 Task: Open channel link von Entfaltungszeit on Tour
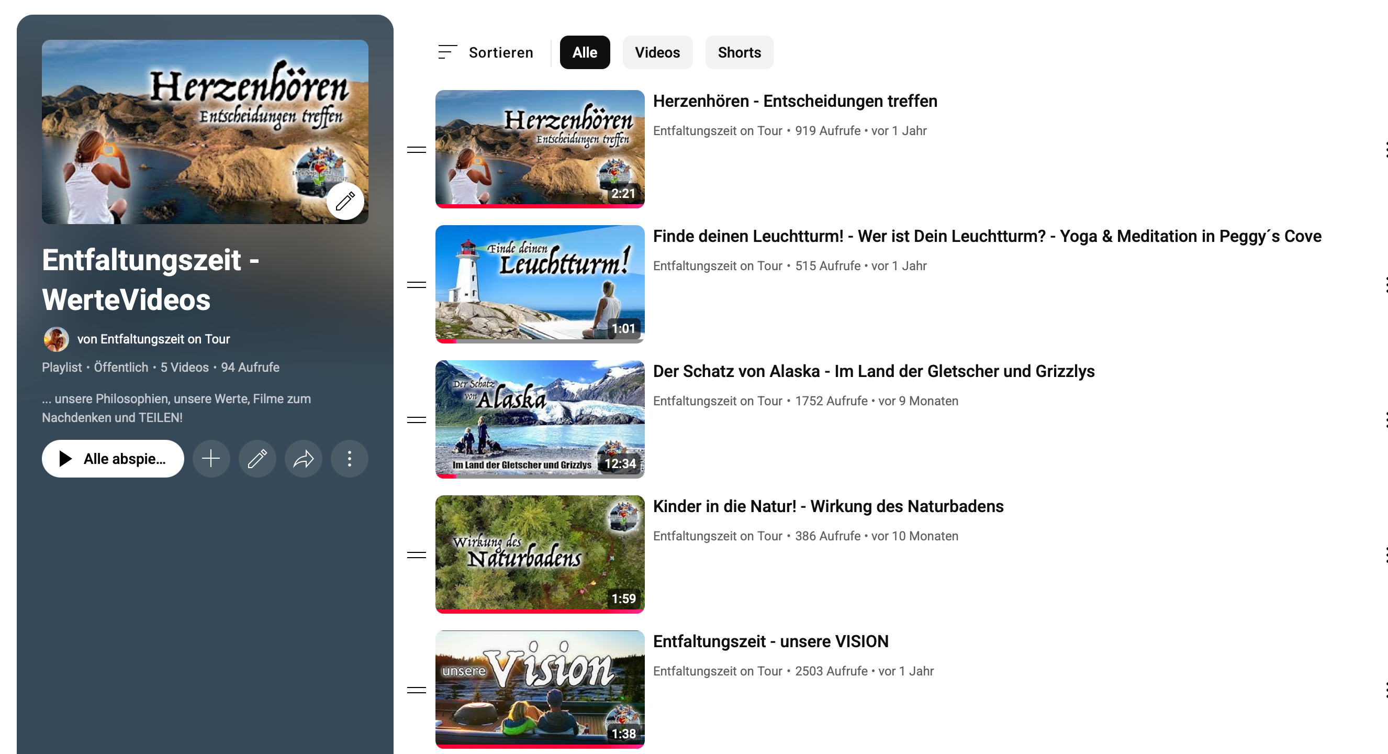[x=153, y=339]
